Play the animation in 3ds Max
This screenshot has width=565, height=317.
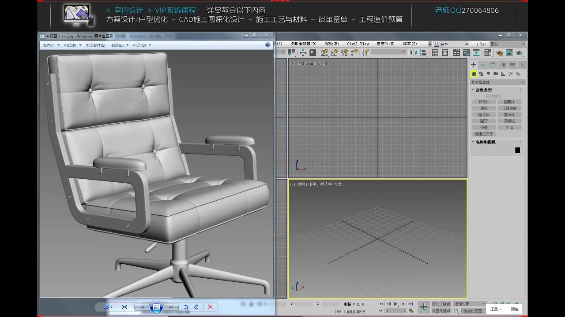click(x=395, y=304)
